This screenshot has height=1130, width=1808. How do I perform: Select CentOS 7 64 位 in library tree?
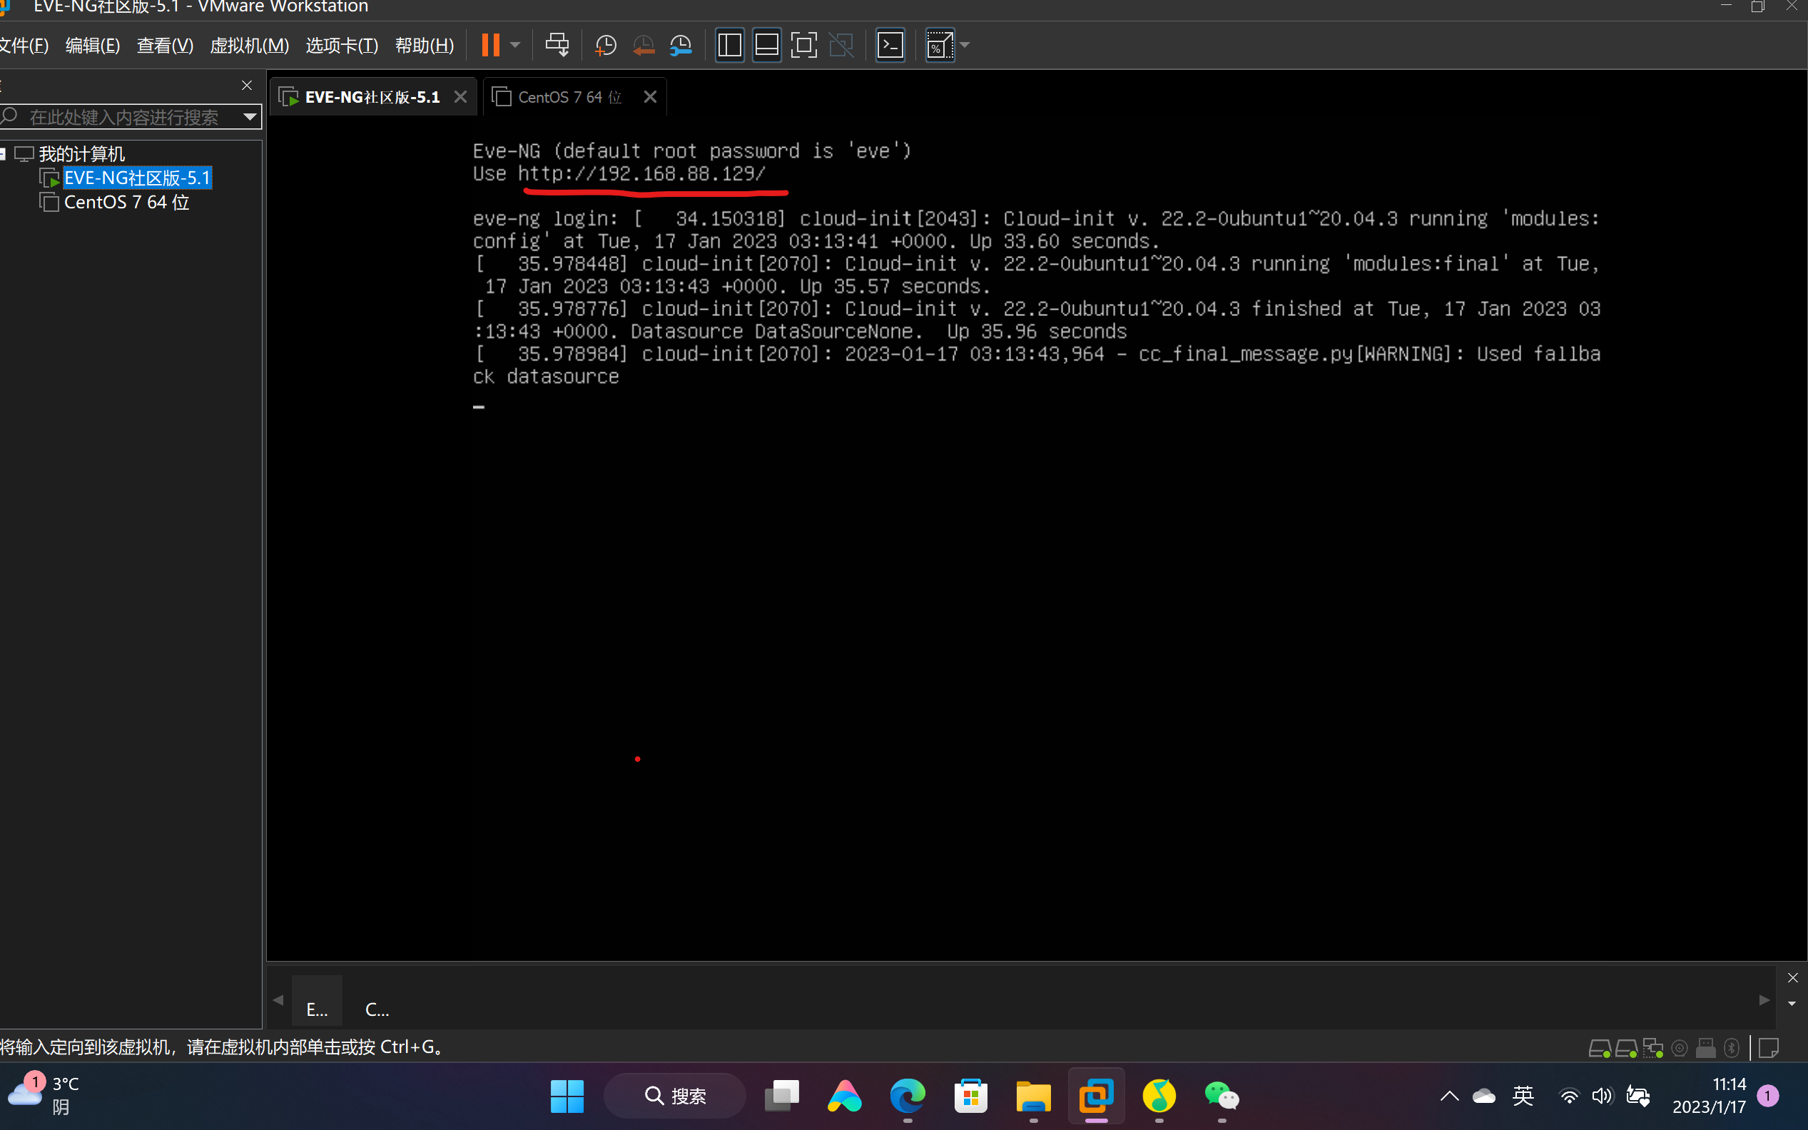tap(126, 203)
